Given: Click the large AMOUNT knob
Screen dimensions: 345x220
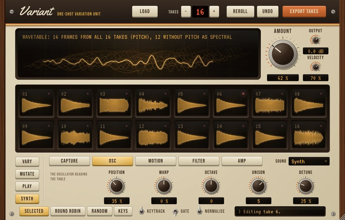Looking at the screenshot, I should pos(283,54).
